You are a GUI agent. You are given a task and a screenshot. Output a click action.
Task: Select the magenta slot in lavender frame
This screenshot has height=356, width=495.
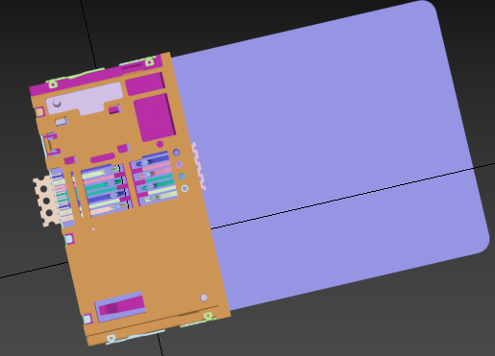pyautogui.click(x=121, y=307)
